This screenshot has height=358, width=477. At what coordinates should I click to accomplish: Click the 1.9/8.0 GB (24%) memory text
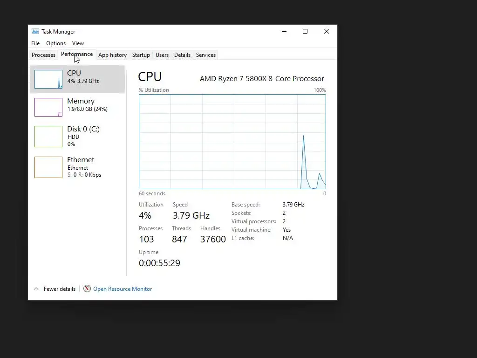tap(87, 109)
